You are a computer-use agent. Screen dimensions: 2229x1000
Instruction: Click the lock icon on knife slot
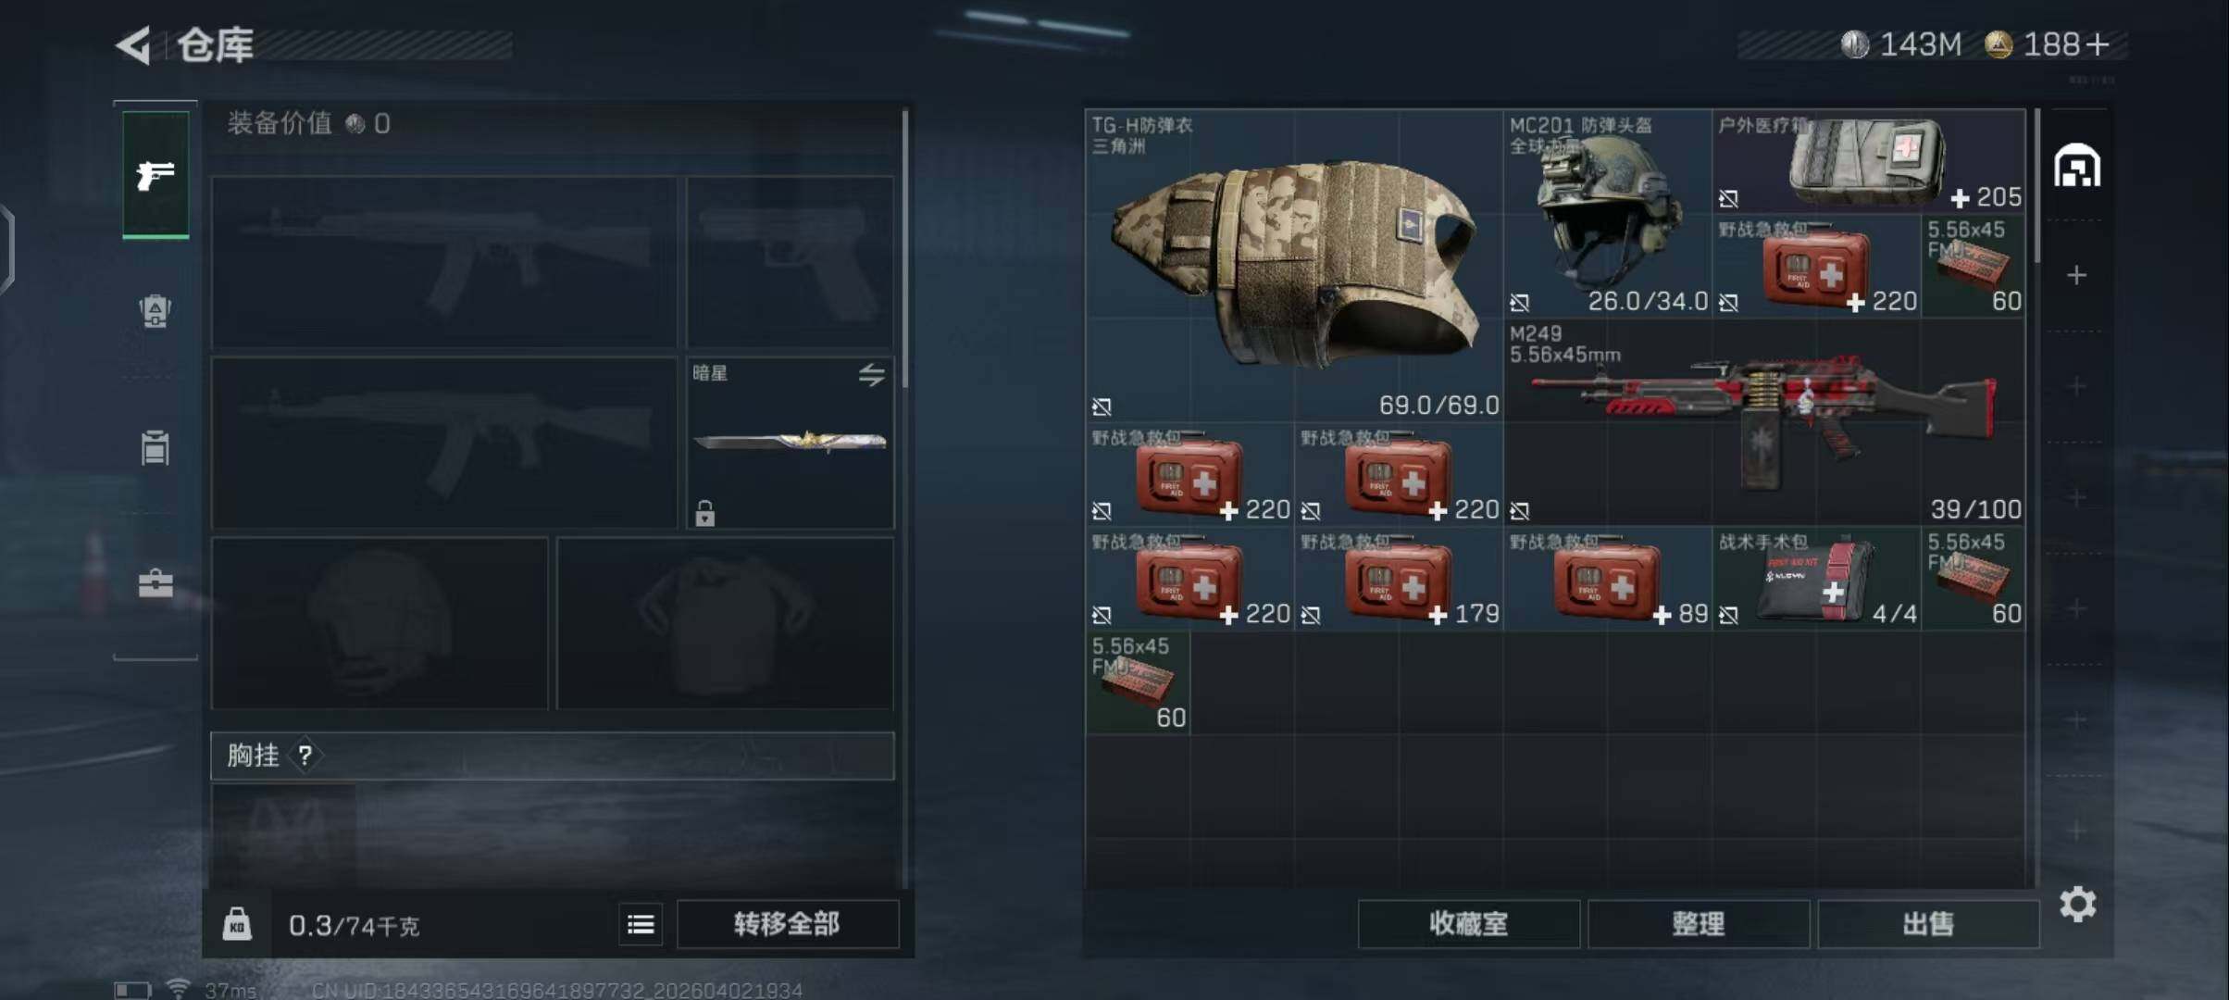(705, 513)
